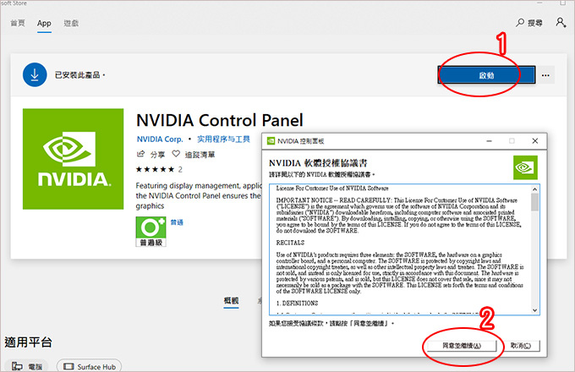
Task: Click the license text scrollbar thumb
Action: coord(535,202)
